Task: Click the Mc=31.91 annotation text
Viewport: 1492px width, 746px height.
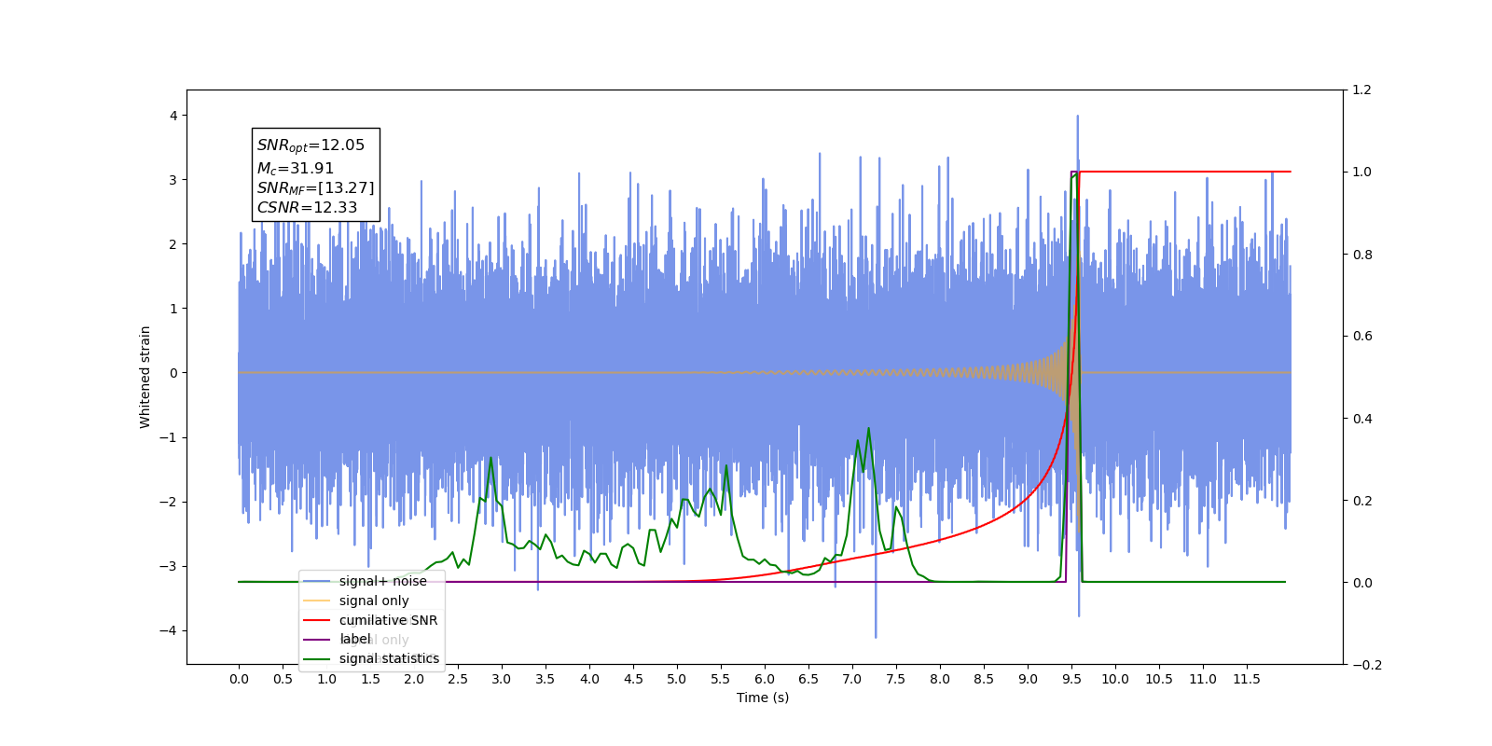Action: click(295, 169)
